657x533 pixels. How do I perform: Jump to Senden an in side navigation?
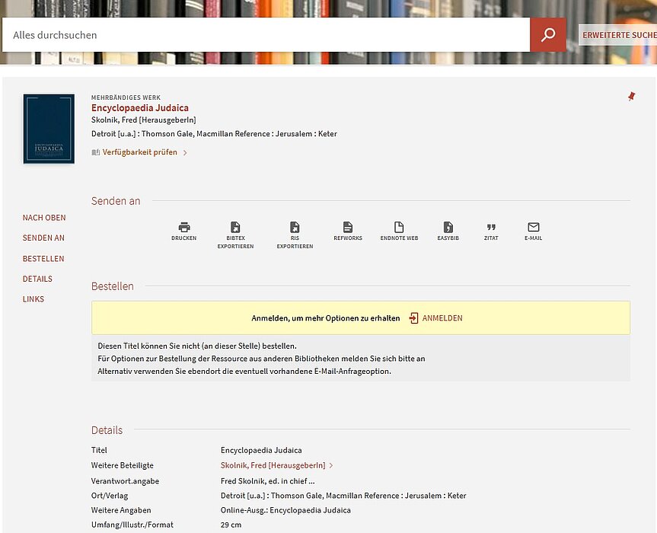pos(43,238)
